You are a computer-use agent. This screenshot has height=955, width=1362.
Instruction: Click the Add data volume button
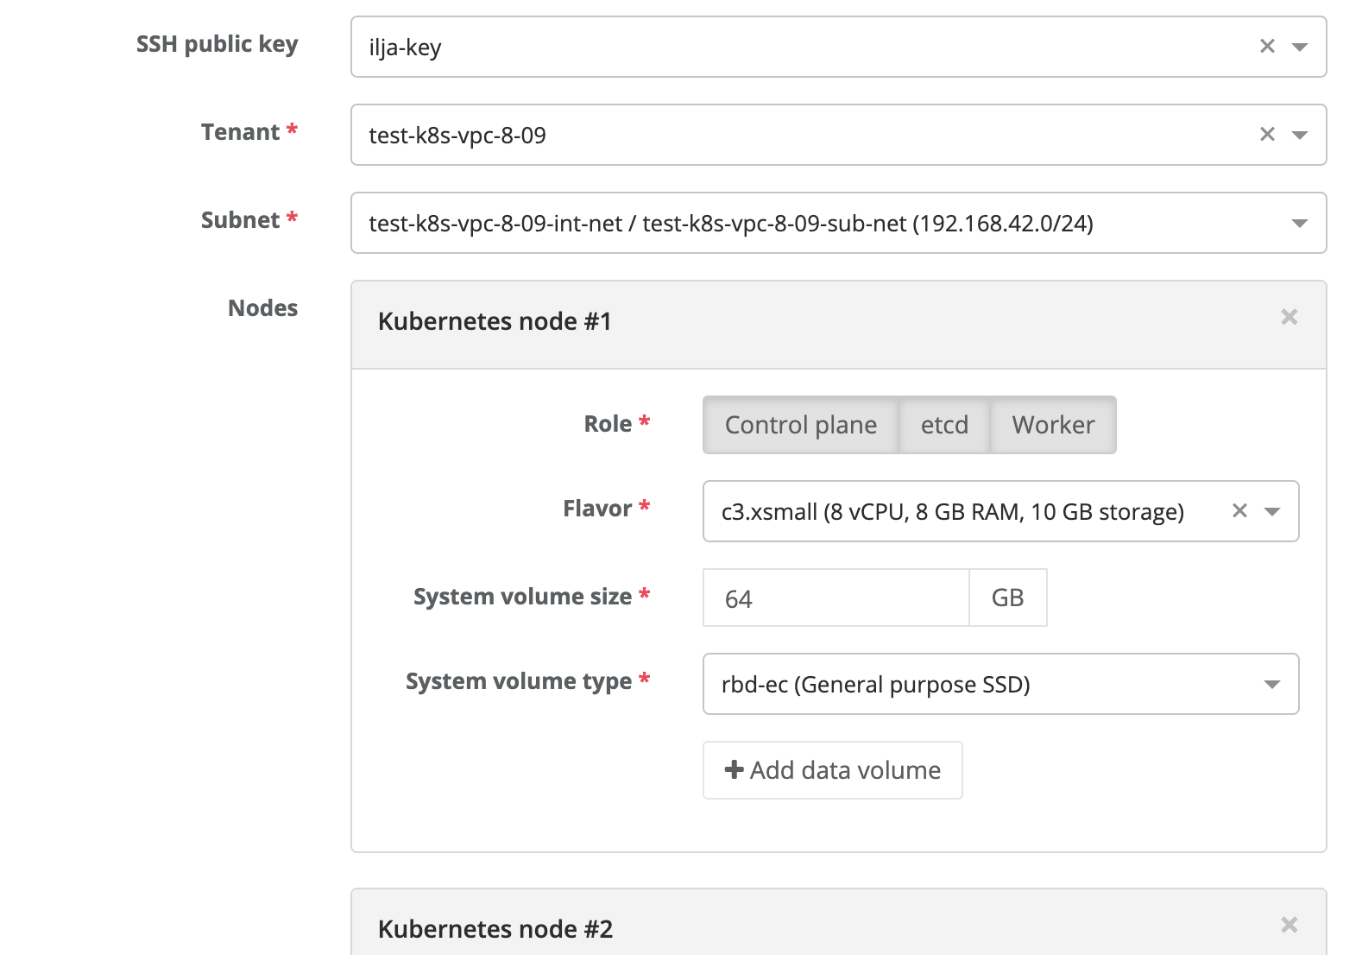[x=833, y=770]
